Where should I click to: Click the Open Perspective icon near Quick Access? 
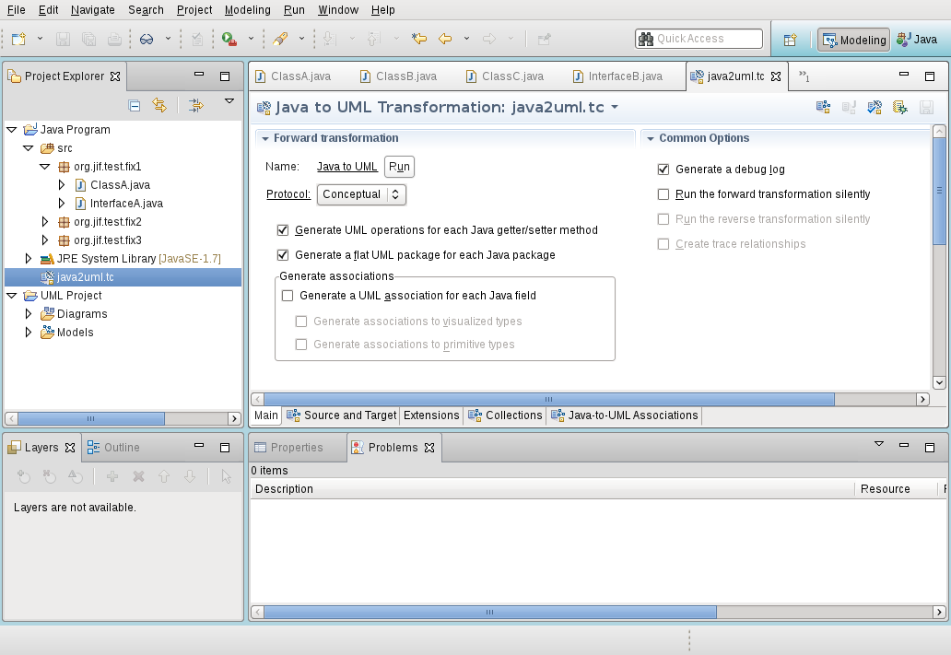(x=790, y=40)
